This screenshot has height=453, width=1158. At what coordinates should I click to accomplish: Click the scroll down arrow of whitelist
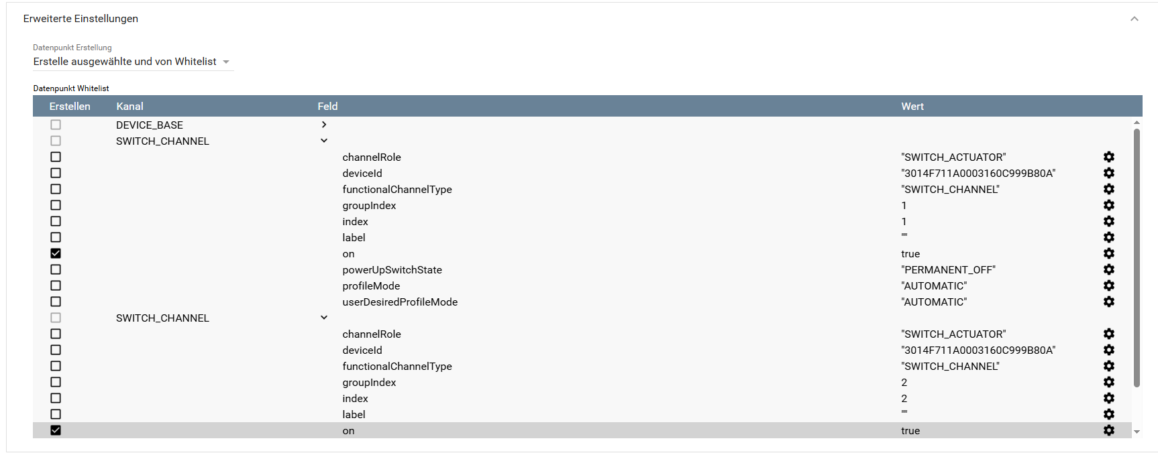pos(1137,432)
